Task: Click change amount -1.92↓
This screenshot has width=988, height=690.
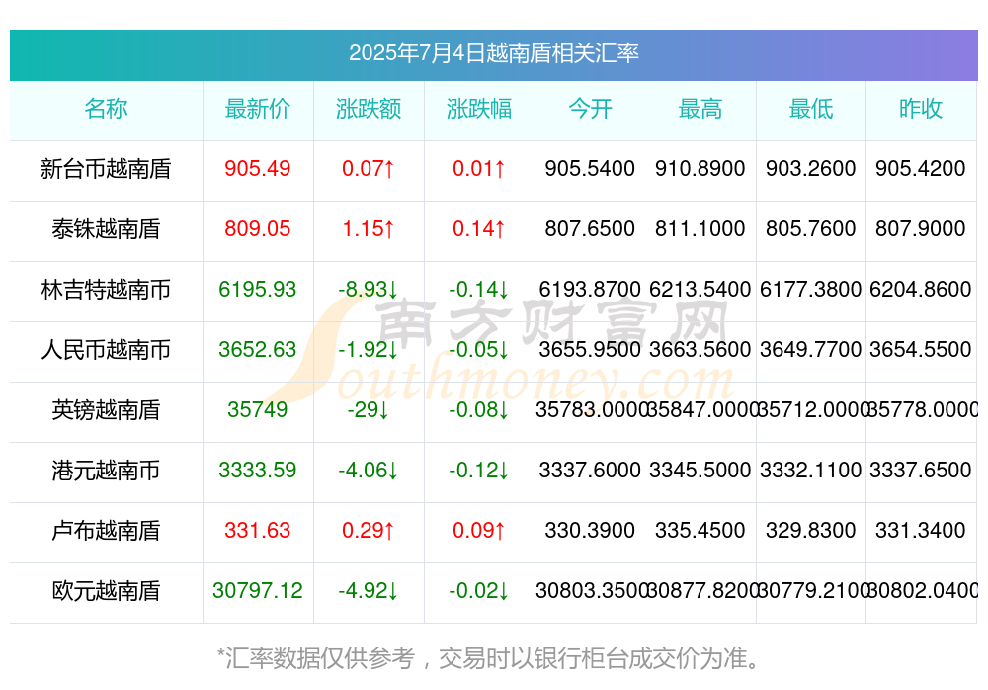Action: click(x=368, y=349)
